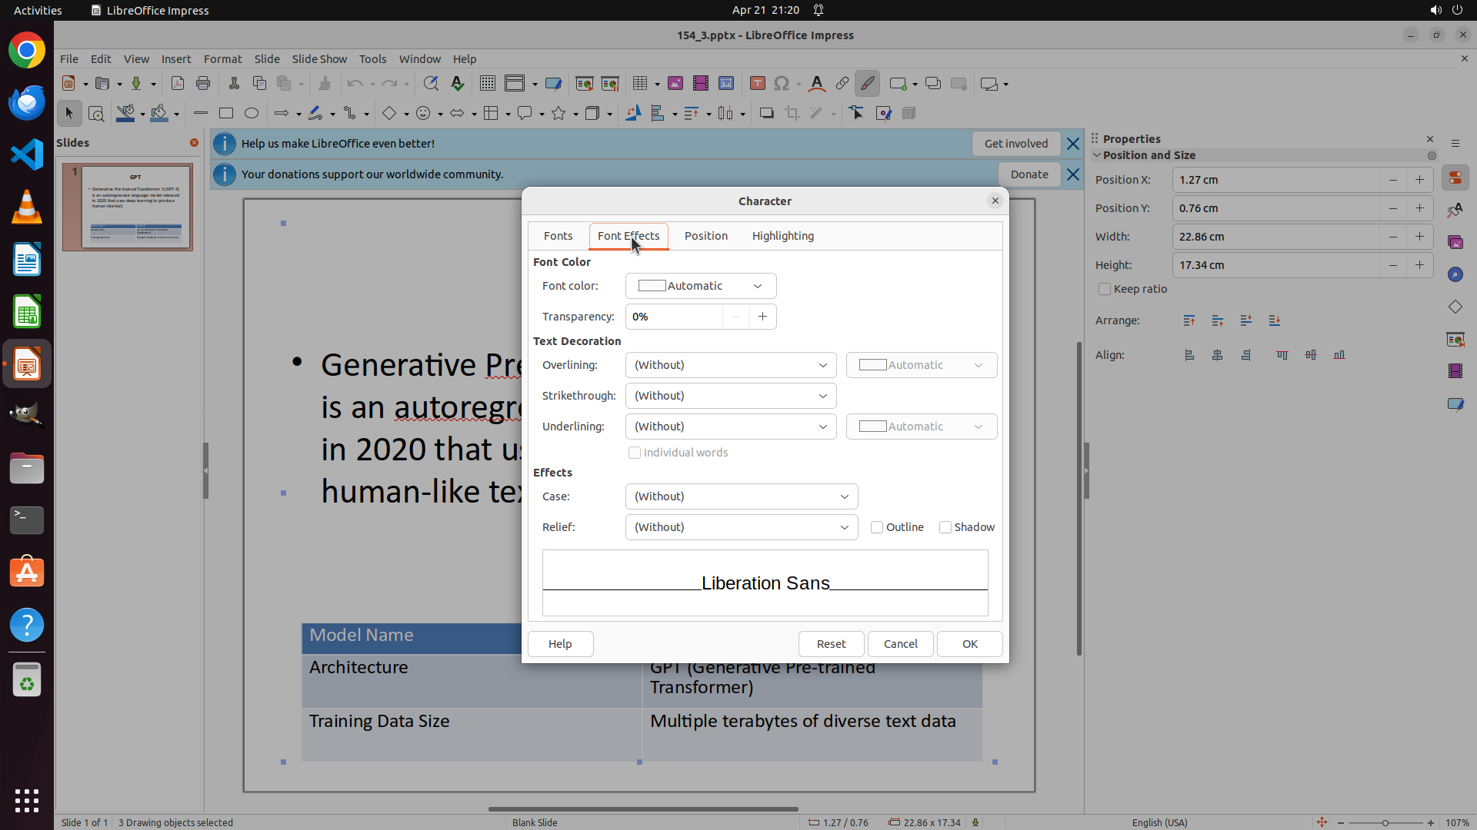Select the Rectangle shape tool

(x=226, y=114)
